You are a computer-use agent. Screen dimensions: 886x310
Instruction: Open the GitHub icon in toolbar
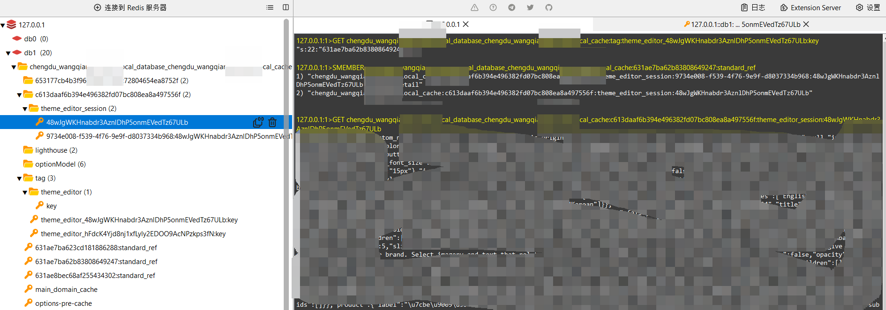pos(548,7)
